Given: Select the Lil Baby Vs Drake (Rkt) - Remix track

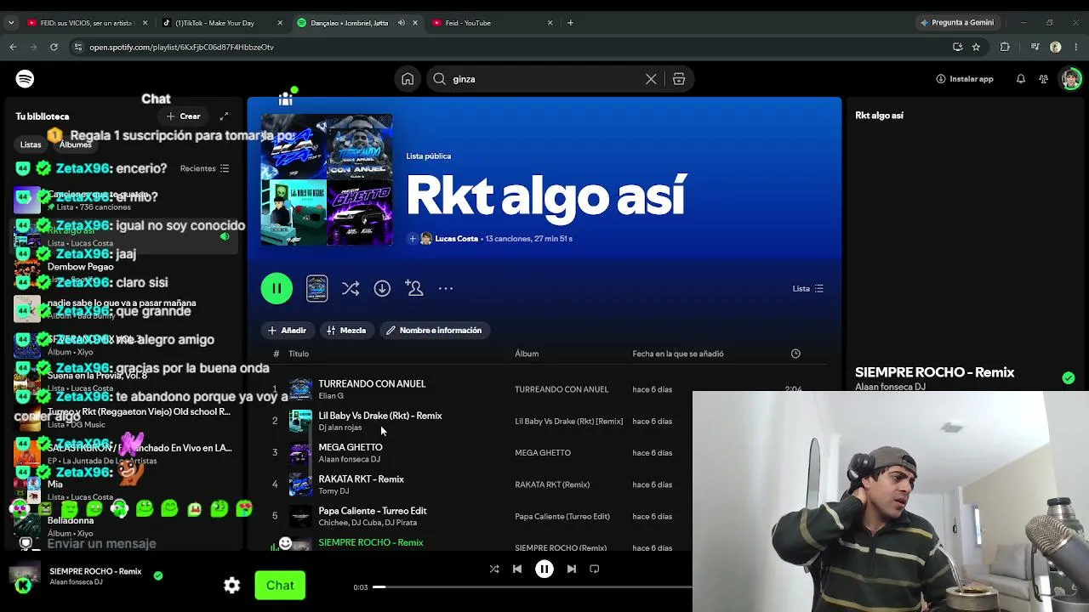Looking at the screenshot, I should [x=380, y=416].
